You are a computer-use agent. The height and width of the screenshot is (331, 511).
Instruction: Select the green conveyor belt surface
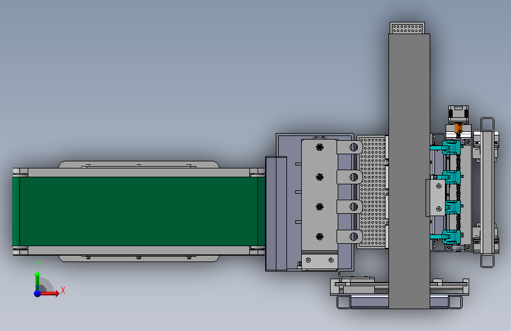(x=139, y=211)
